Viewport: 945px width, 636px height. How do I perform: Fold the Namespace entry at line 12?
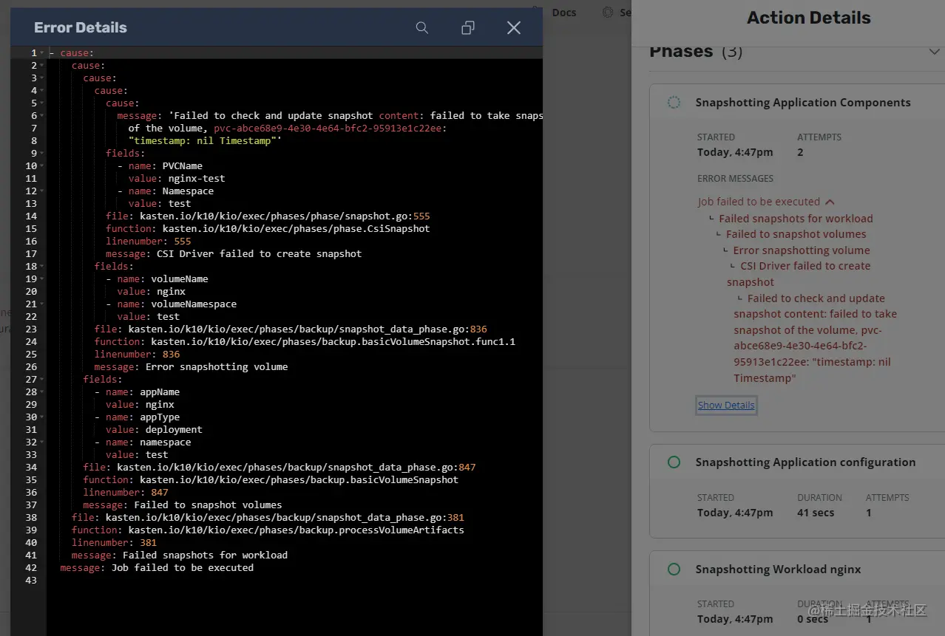42,191
